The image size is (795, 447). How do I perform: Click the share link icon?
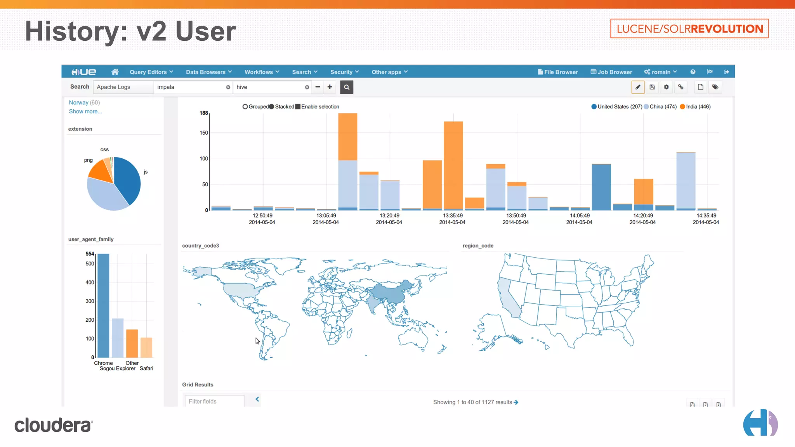681,87
